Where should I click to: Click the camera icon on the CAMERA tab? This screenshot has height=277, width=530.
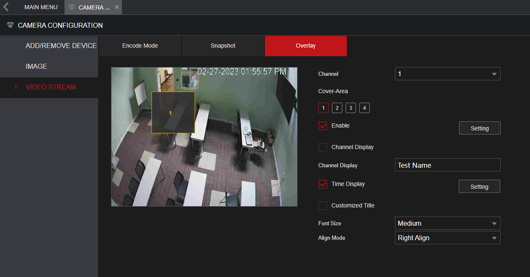tap(71, 7)
